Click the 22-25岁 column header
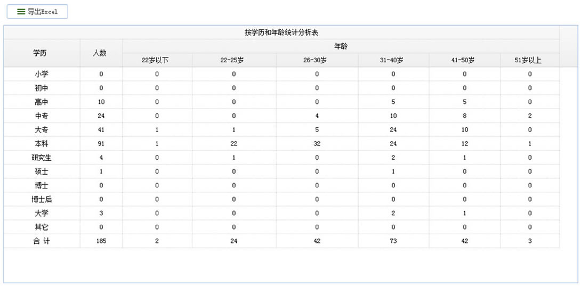Image resolution: width=581 pixels, height=287 pixels. 232,60
